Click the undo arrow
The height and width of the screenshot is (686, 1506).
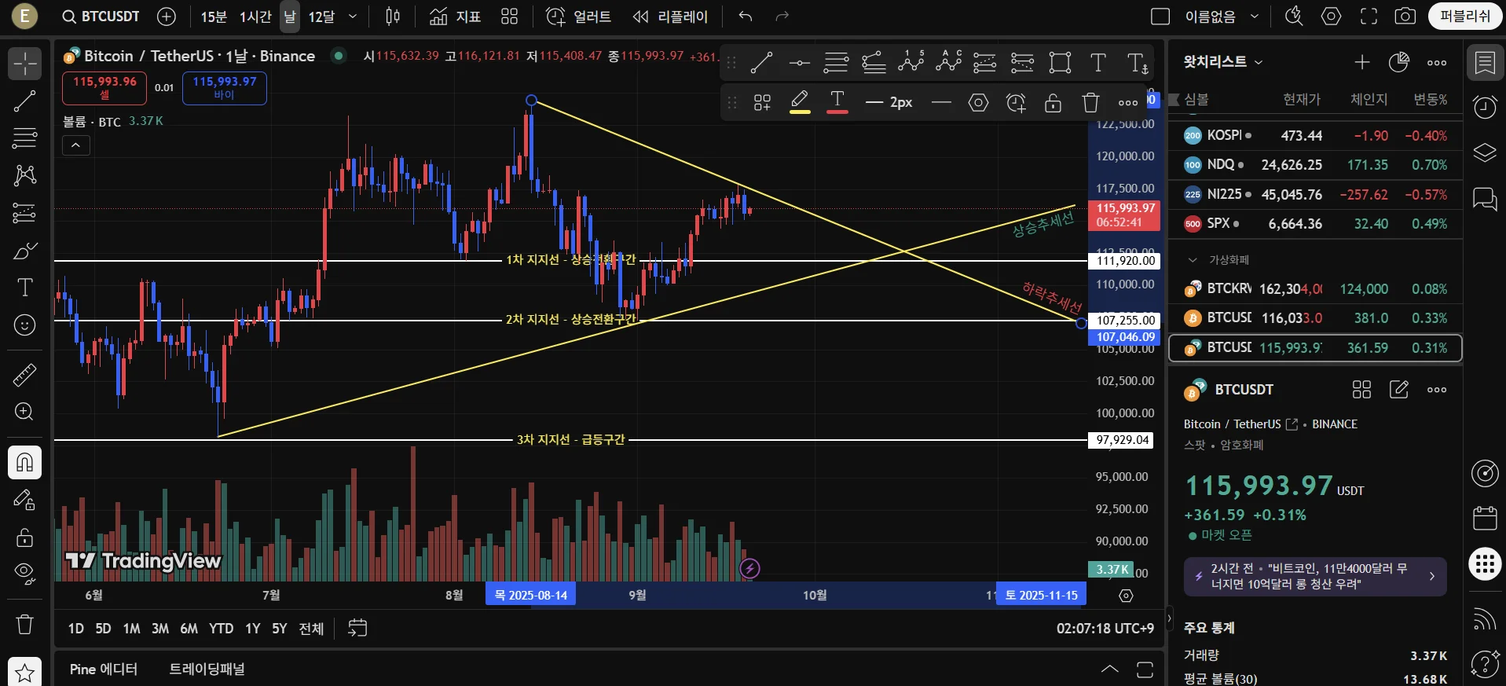[x=746, y=17]
